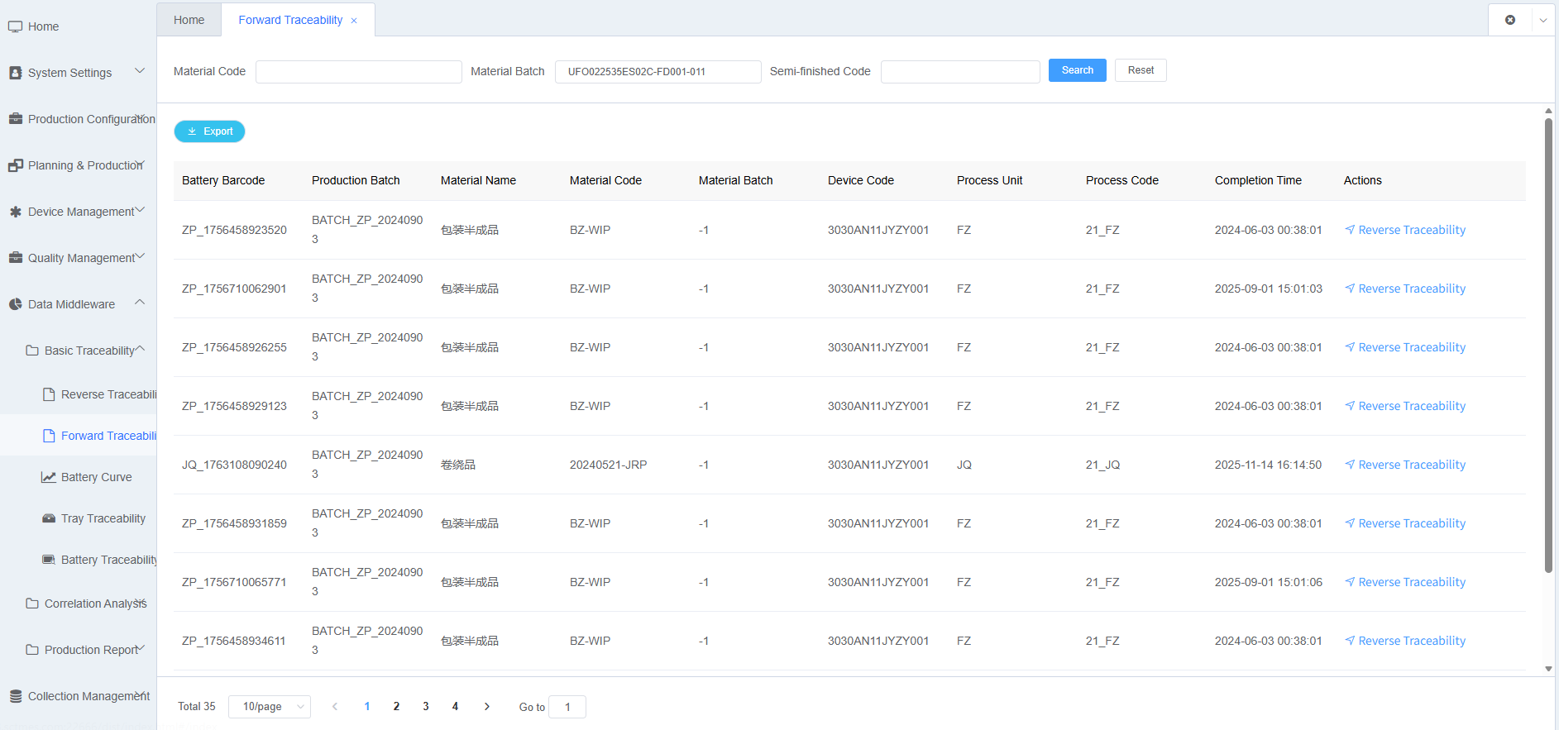Click the Material Code input field
The height and width of the screenshot is (730, 1559).
point(359,72)
